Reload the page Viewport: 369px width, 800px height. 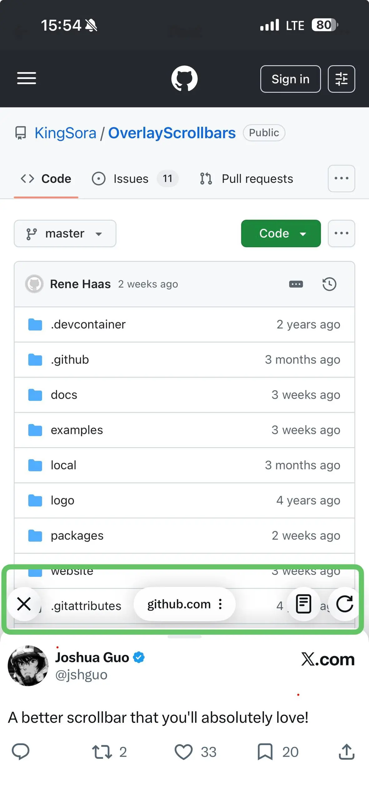point(345,604)
